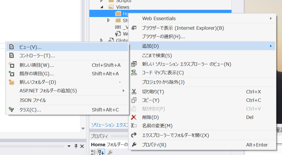Open プロパティ(R) from the context menu
The height and width of the screenshot is (155, 282).
202,145
